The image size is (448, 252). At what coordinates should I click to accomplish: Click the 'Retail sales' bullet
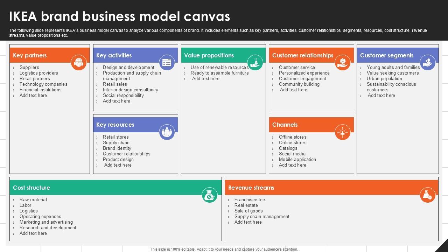coord(115,84)
